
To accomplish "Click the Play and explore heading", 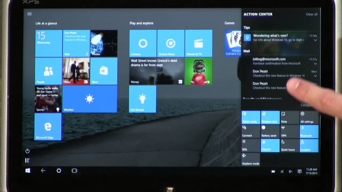I will pyautogui.click(x=142, y=23).
